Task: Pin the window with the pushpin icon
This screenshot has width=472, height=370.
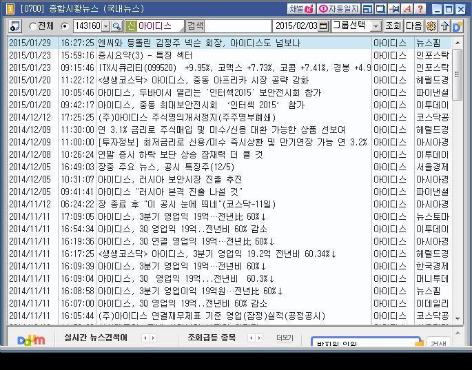Action: click(x=394, y=9)
